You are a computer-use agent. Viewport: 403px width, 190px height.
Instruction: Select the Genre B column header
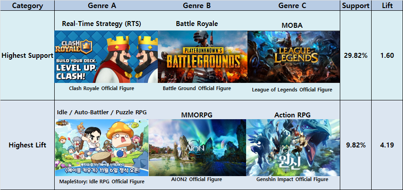[x=197, y=6]
